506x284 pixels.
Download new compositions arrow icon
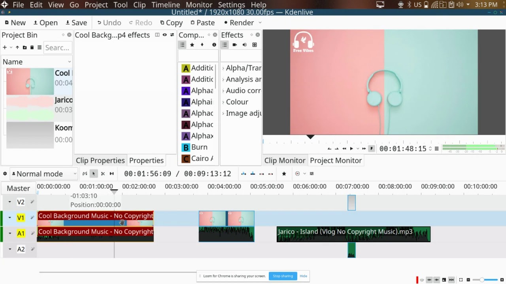(202, 45)
